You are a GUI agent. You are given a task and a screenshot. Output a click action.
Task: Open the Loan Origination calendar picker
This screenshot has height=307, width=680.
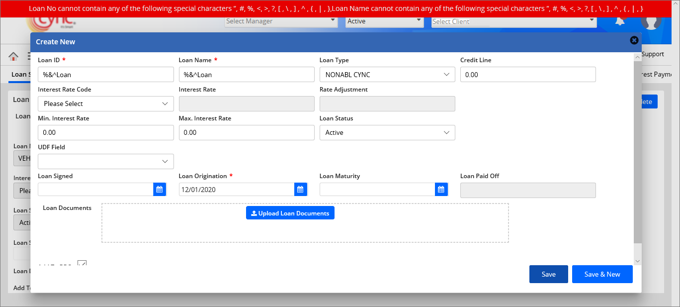tap(300, 190)
